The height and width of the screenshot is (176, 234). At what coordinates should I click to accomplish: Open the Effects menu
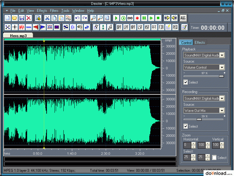(x=42, y=11)
